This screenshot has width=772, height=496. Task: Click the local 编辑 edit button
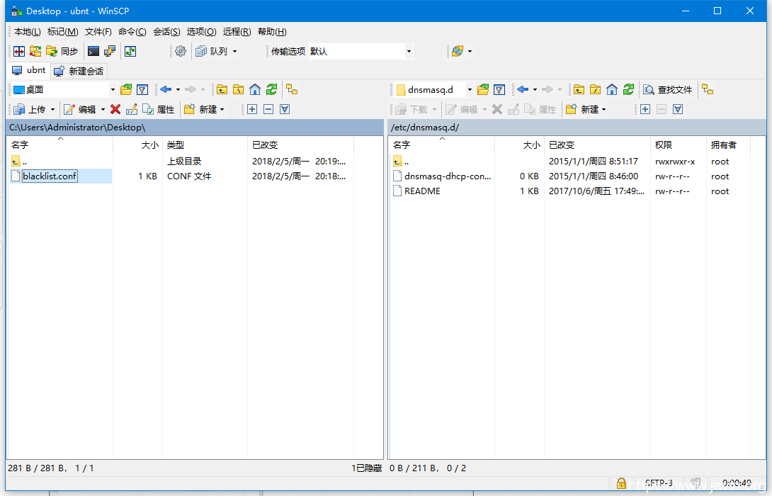coord(80,109)
